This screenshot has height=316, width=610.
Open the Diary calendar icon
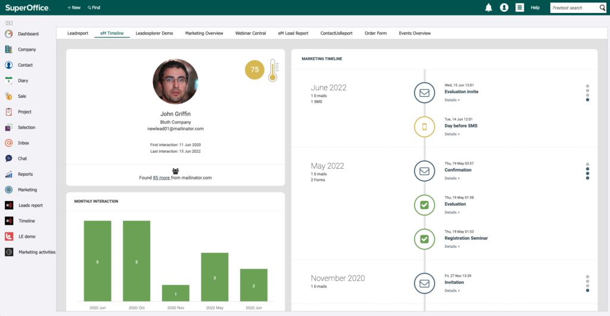coord(9,80)
